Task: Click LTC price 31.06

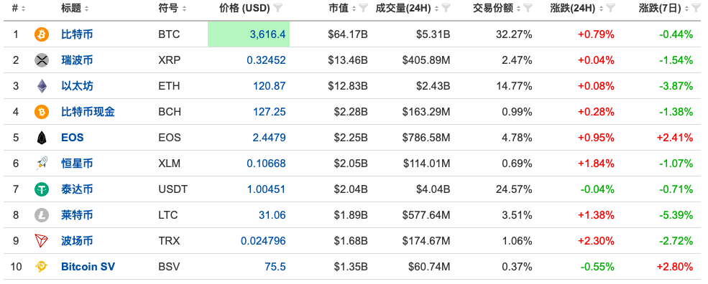Action: click(x=272, y=215)
